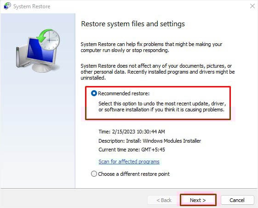This screenshot has height=208, width=258.
Task: Click the Restore system files and settings heading
Action: coord(133,24)
